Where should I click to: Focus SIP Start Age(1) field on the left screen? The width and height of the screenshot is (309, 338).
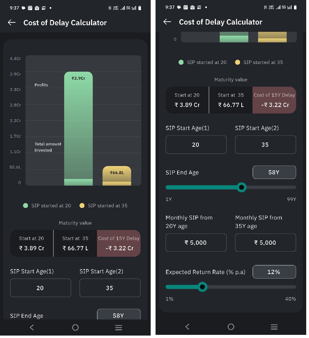(40, 288)
